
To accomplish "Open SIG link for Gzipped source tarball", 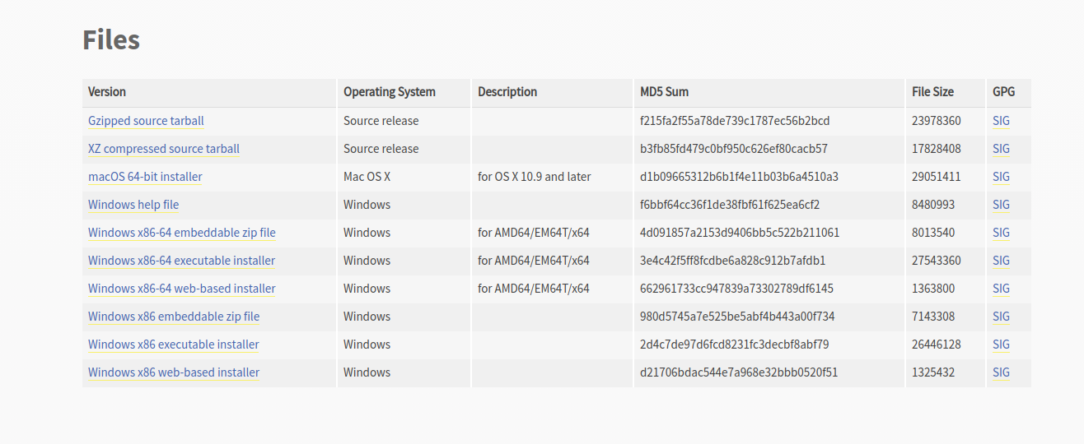I will (1001, 121).
